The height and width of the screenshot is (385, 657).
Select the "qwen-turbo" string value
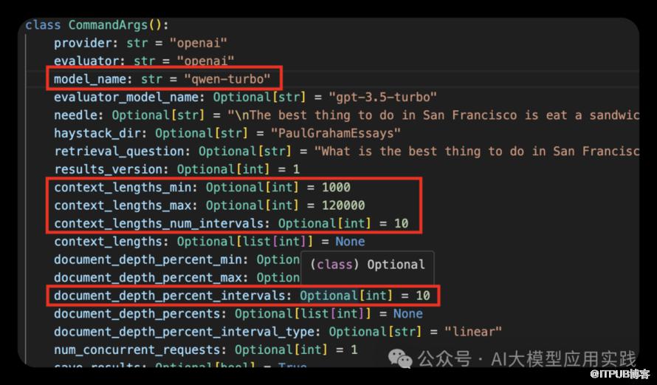(227, 79)
